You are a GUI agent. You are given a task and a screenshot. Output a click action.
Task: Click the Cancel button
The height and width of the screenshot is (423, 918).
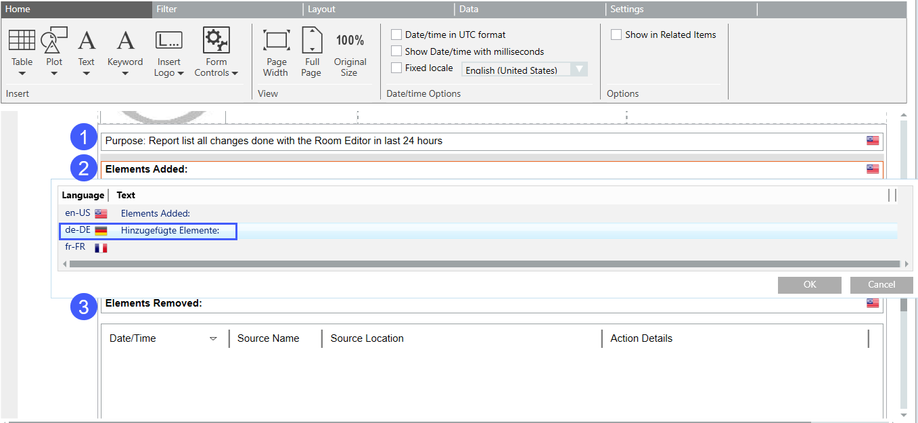[x=881, y=285]
